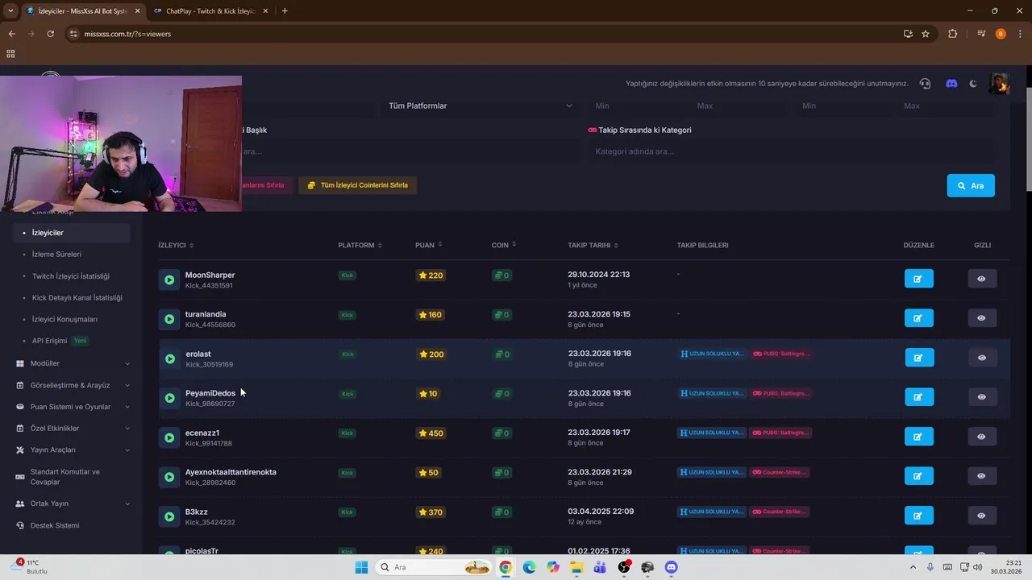Sort the table by COIN column
This screenshot has width=1032, height=580.
tap(504, 245)
